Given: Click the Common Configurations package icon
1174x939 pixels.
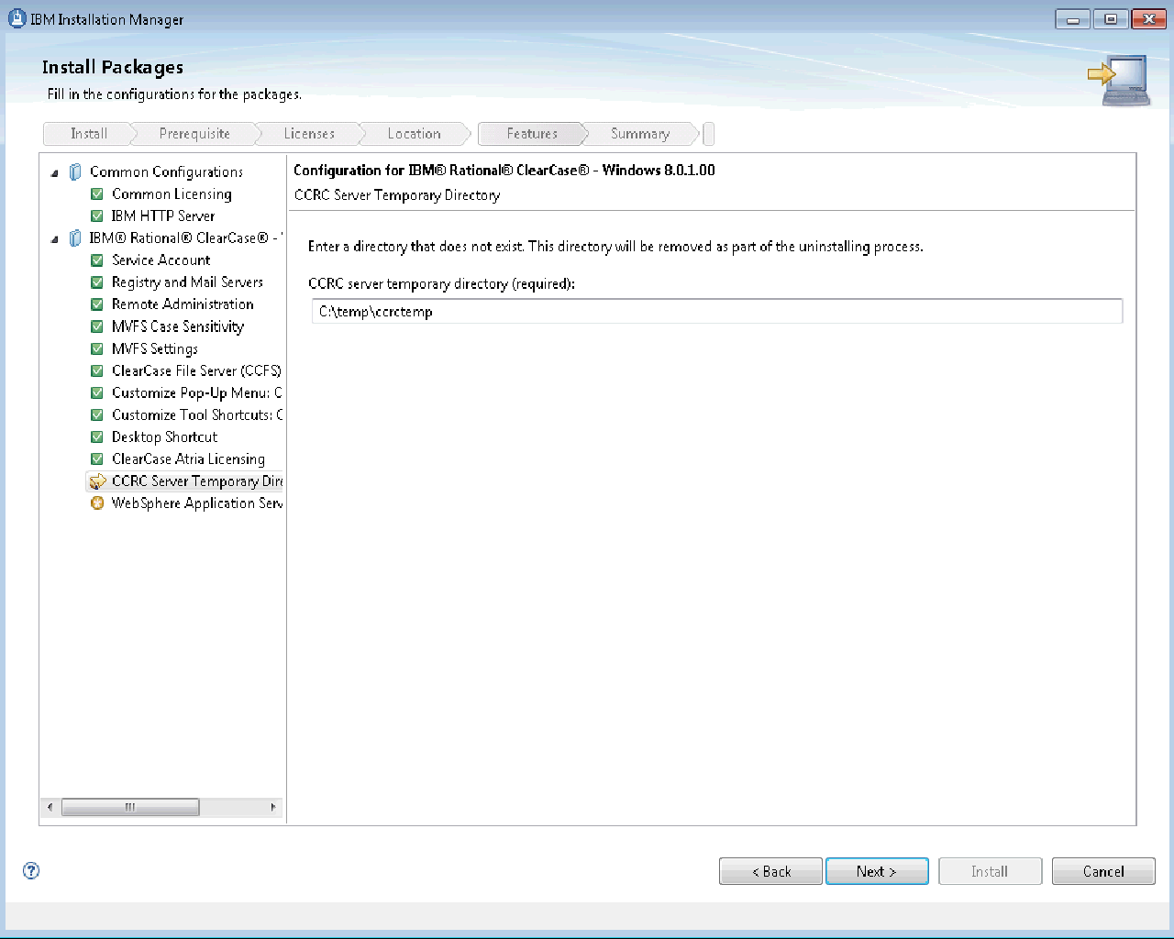Looking at the screenshot, I should pos(75,171).
